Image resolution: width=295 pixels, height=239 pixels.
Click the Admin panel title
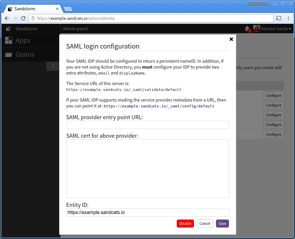coord(75,29)
